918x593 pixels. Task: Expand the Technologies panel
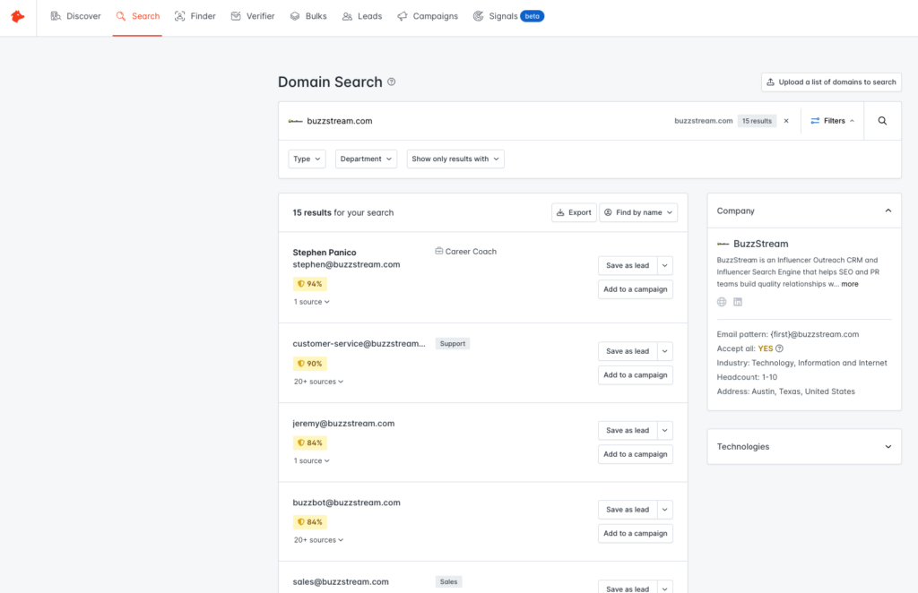(x=888, y=447)
